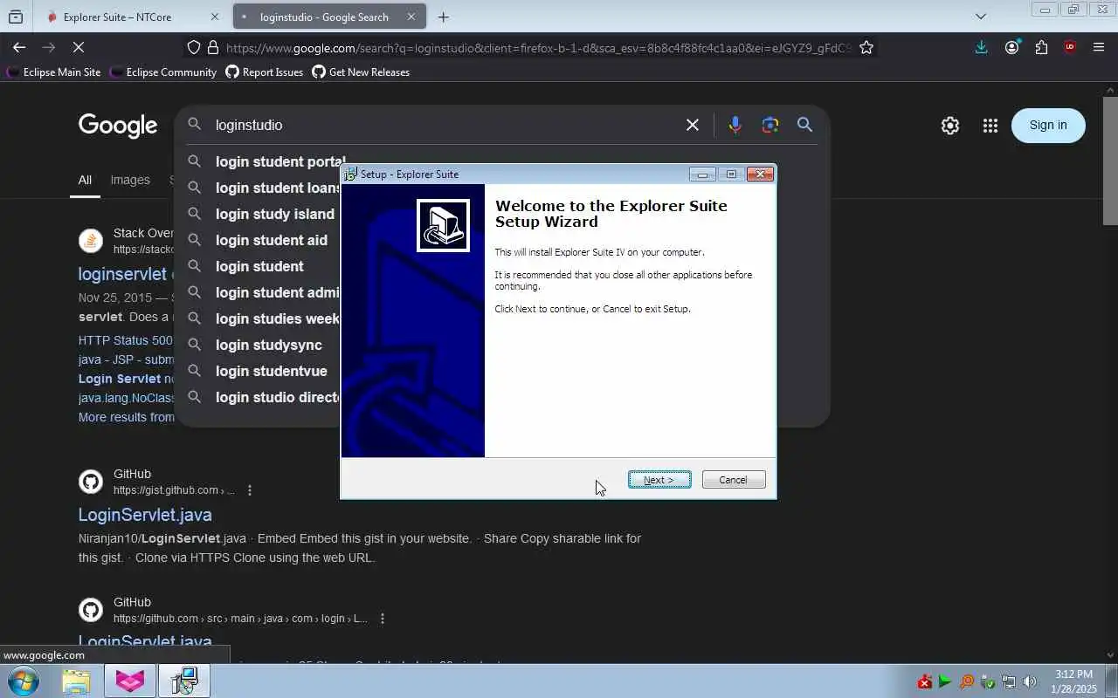
Task: Open Firefox downloads panel
Action: (x=982, y=48)
